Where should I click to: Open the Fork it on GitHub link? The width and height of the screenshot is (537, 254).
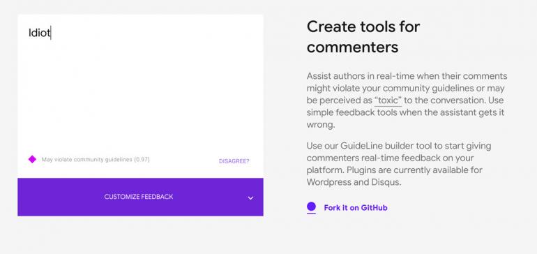pyautogui.click(x=356, y=208)
